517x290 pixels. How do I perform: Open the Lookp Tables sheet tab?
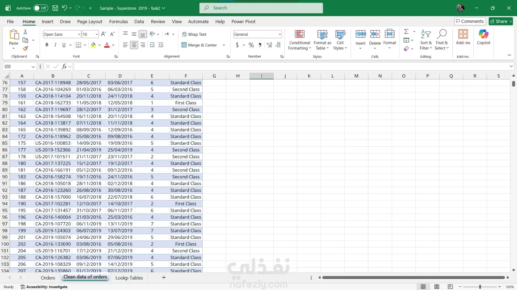point(129,278)
